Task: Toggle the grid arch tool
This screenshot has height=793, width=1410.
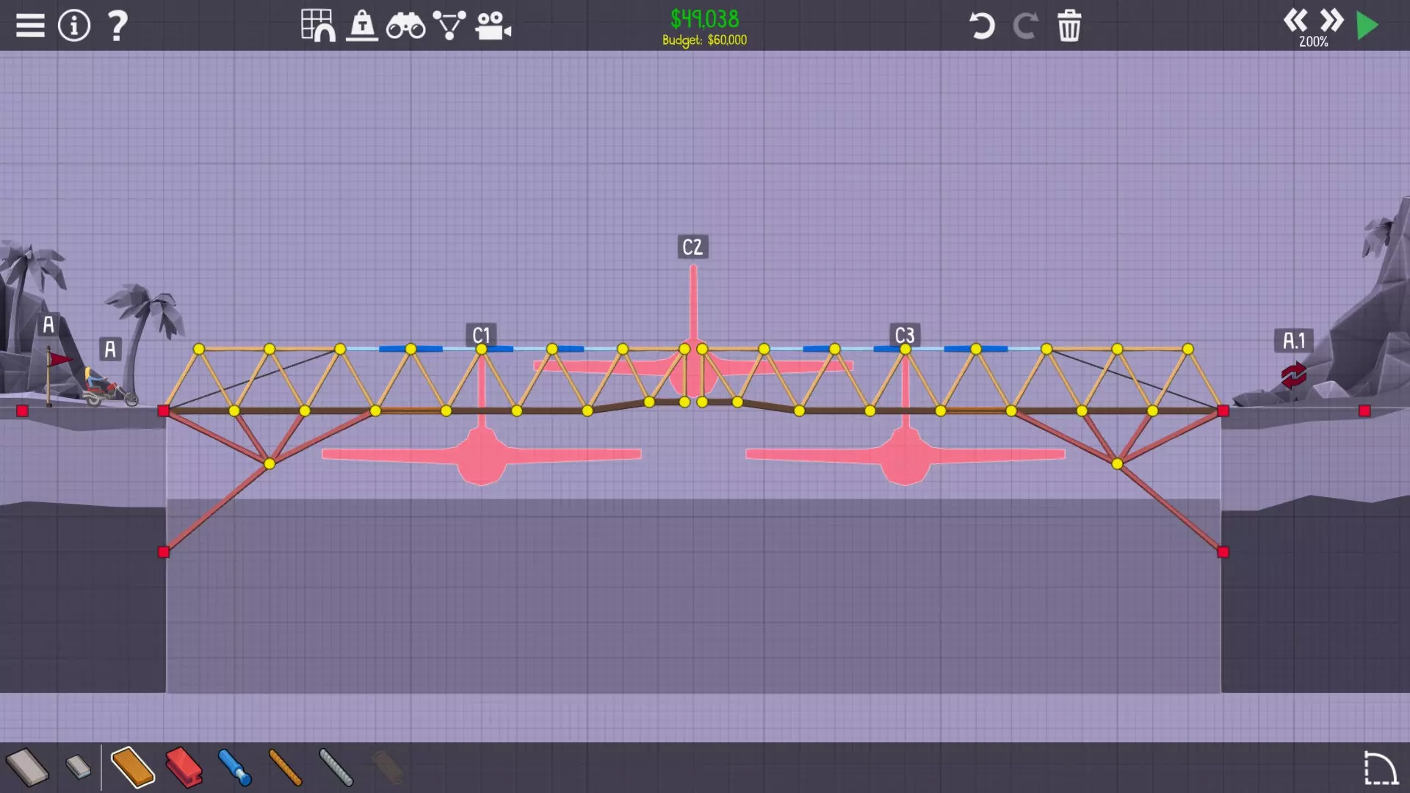Action: [318, 26]
